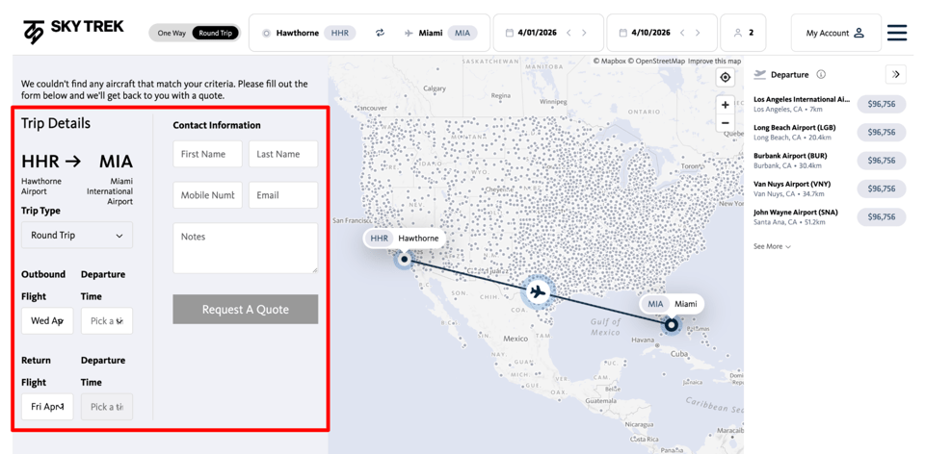925x454 pixels.
Task: Go to next outbound date 4/01/2026
Action: point(584,33)
